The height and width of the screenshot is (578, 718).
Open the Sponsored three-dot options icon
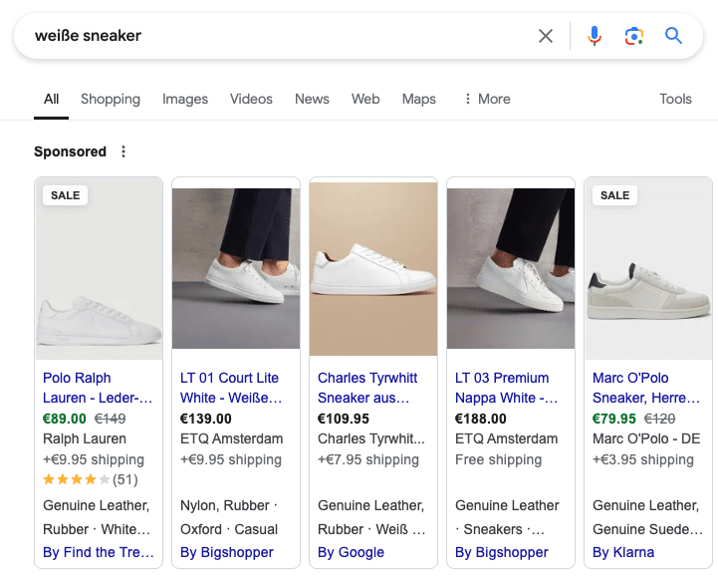pyautogui.click(x=123, y=151)
